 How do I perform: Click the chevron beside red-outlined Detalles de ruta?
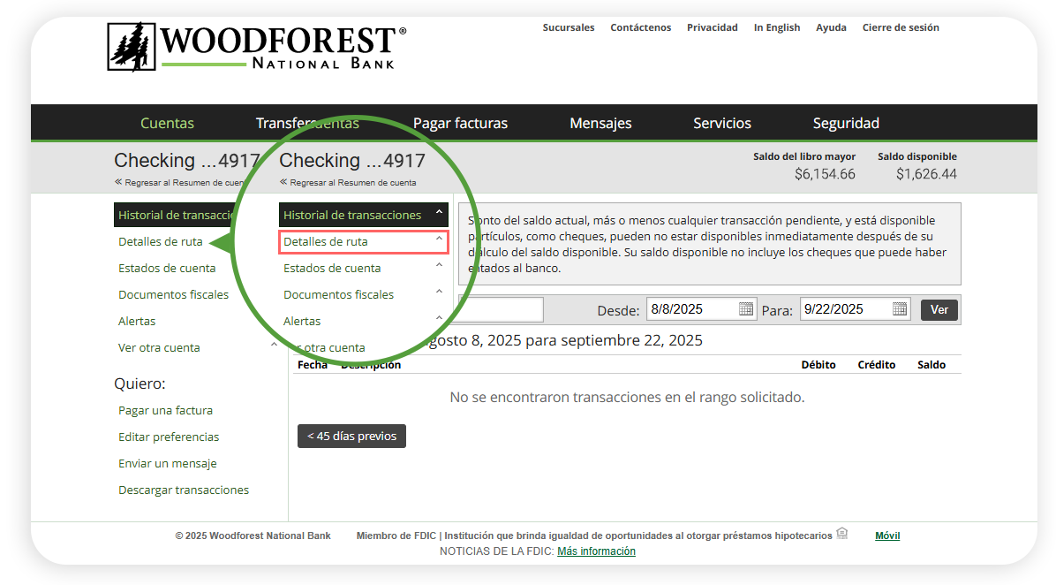439,239
